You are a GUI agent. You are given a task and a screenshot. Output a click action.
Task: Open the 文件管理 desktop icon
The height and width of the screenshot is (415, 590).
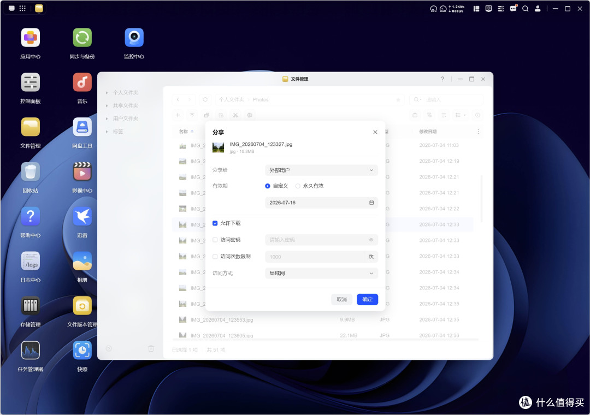[31, 127]
